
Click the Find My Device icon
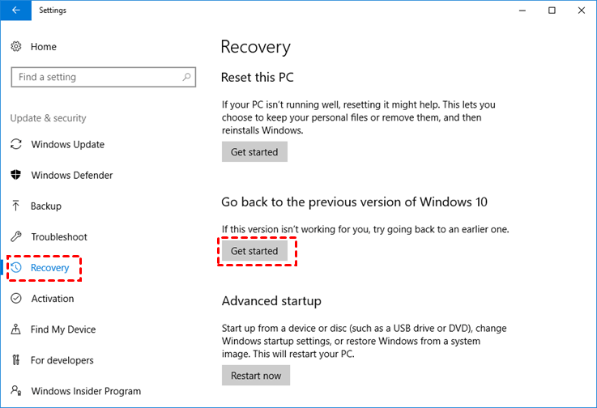[16, 329]
